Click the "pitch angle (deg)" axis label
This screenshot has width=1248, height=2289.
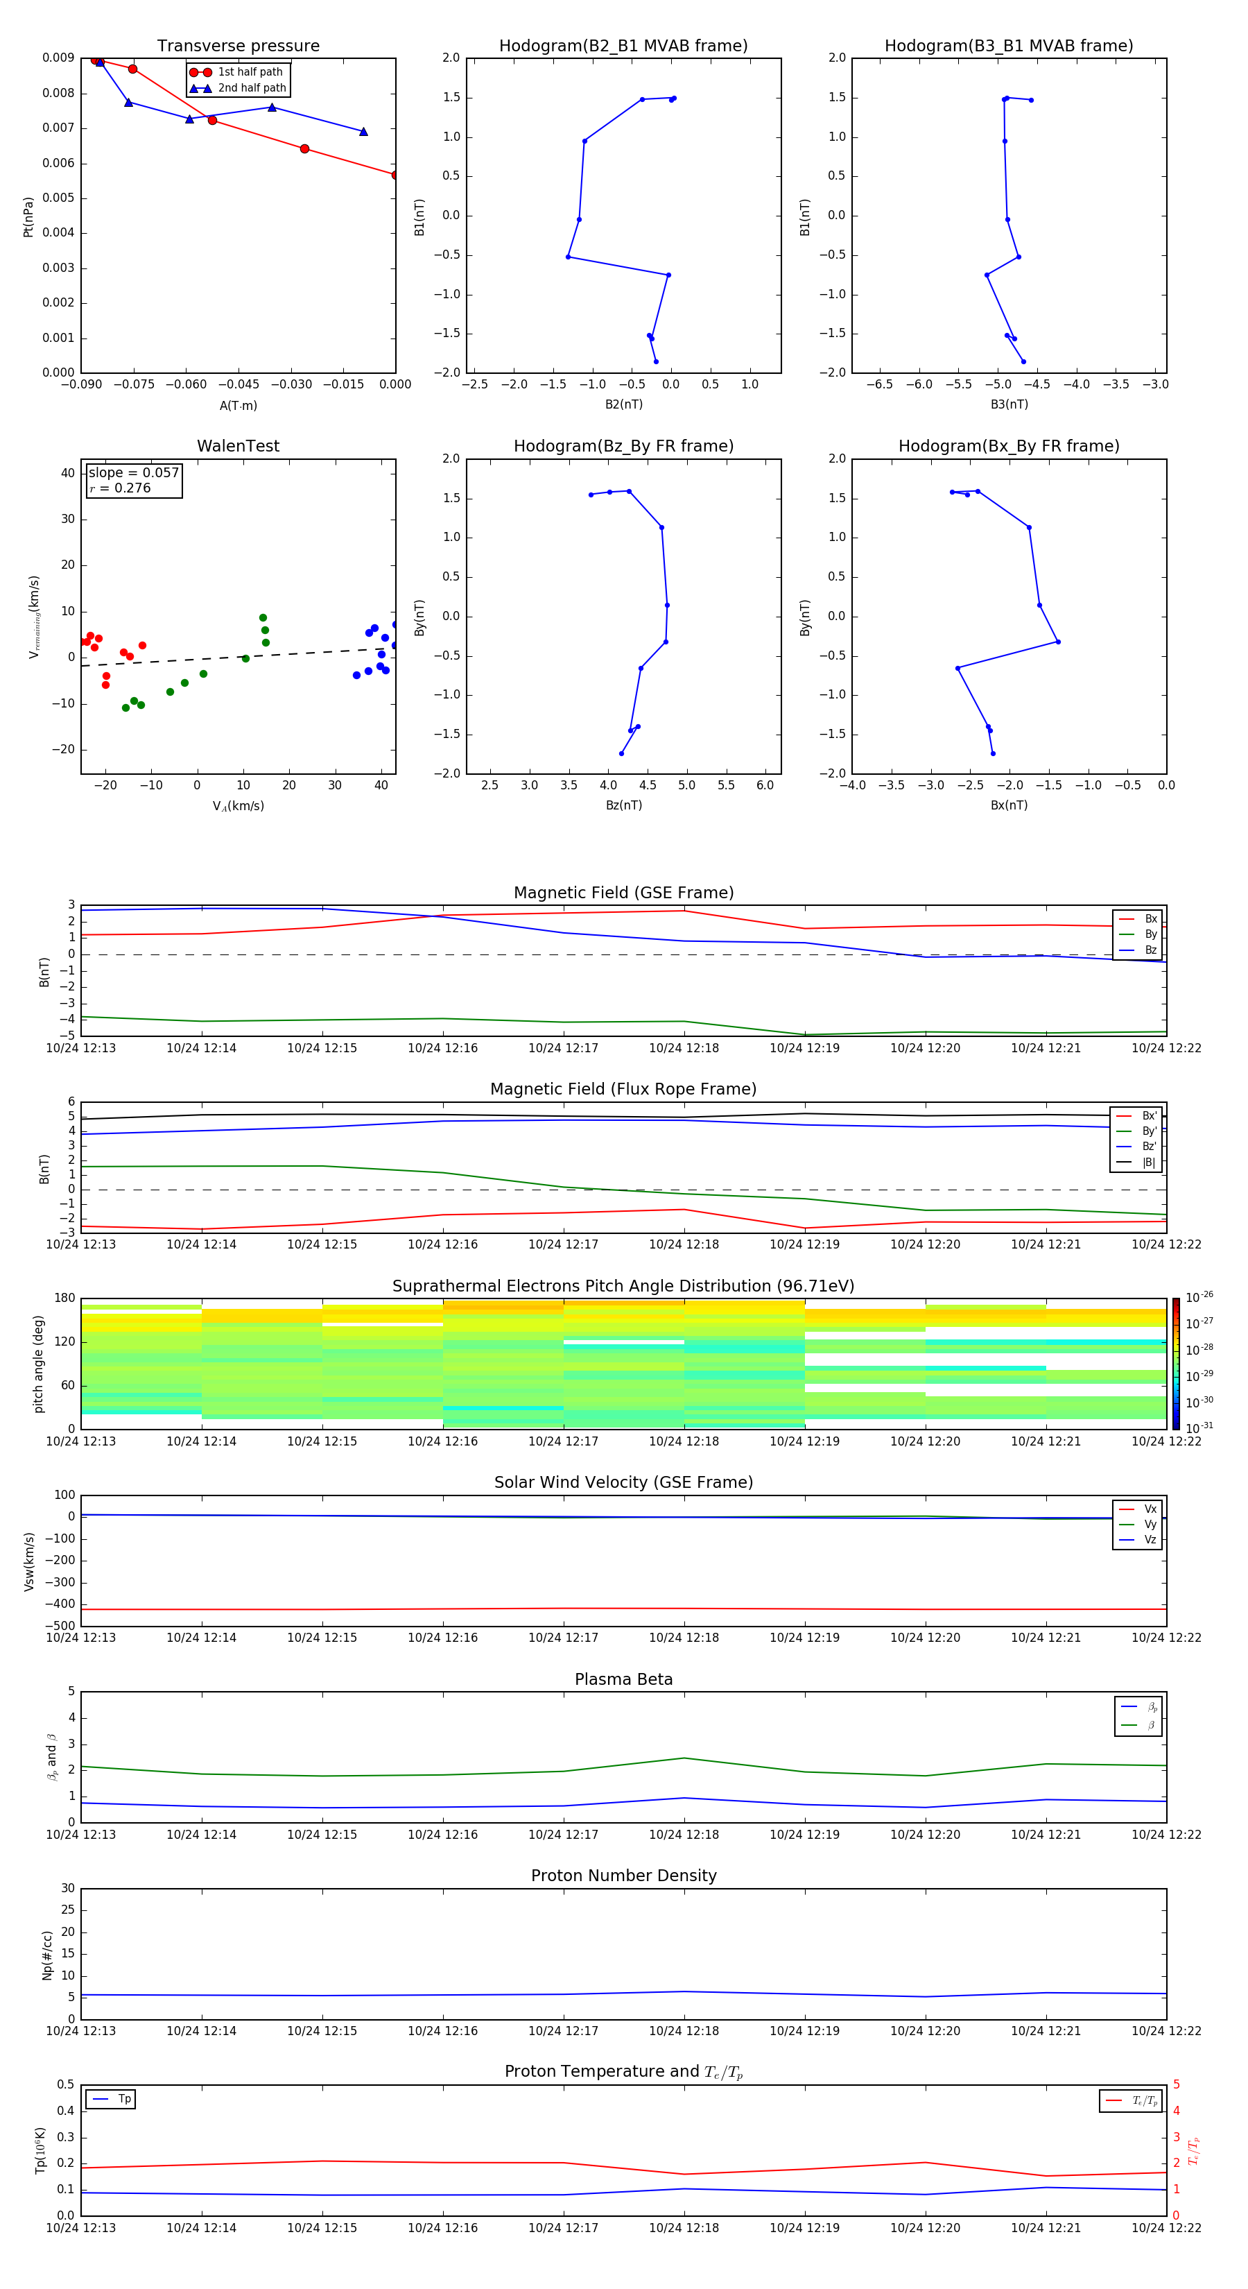point(38,1364)
